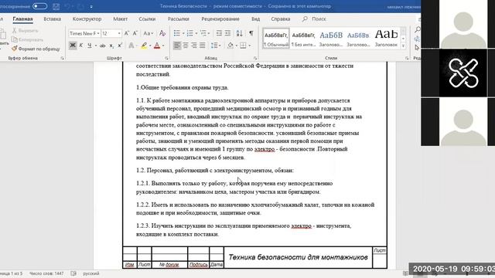Toggle underline Ч formatting
This screenshot has height=278, width=495.
(x=90, y=46)
